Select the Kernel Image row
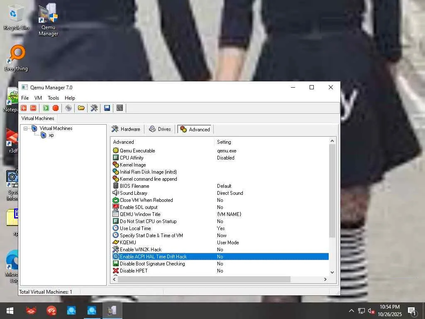This screenshot has height=319, width=425. tap(220, 164)
